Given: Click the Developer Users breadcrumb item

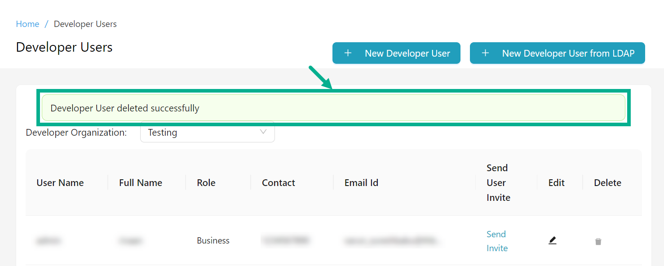Looking at the screenshot, I should [x=85, y=24].
